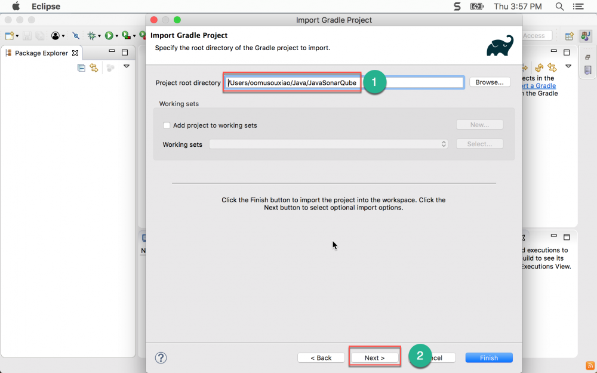
Task: Click the greyed-out single-disk Save icon
Action: [27, 36]
